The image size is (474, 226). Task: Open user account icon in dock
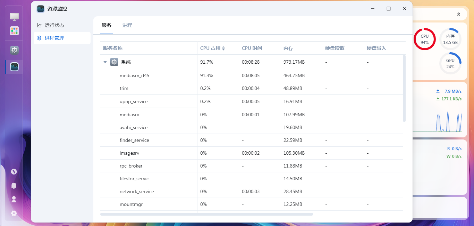pyautogui.click(x=14, y=199)
